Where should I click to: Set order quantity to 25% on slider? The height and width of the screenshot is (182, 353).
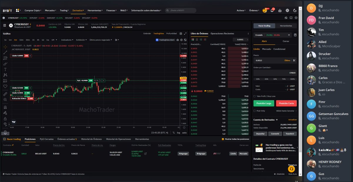[266, 79]
